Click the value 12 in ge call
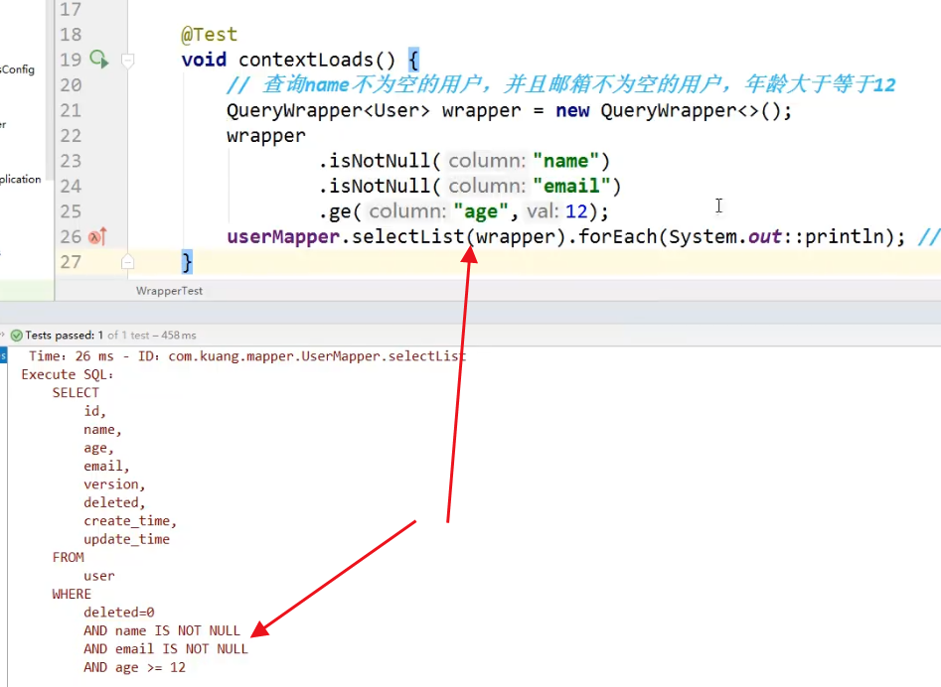 click(576, 211)
